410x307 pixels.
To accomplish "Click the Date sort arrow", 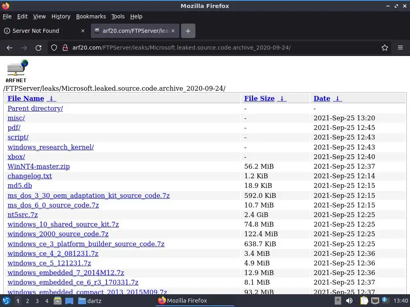I will pyautogui.click(x=337, y=98).
